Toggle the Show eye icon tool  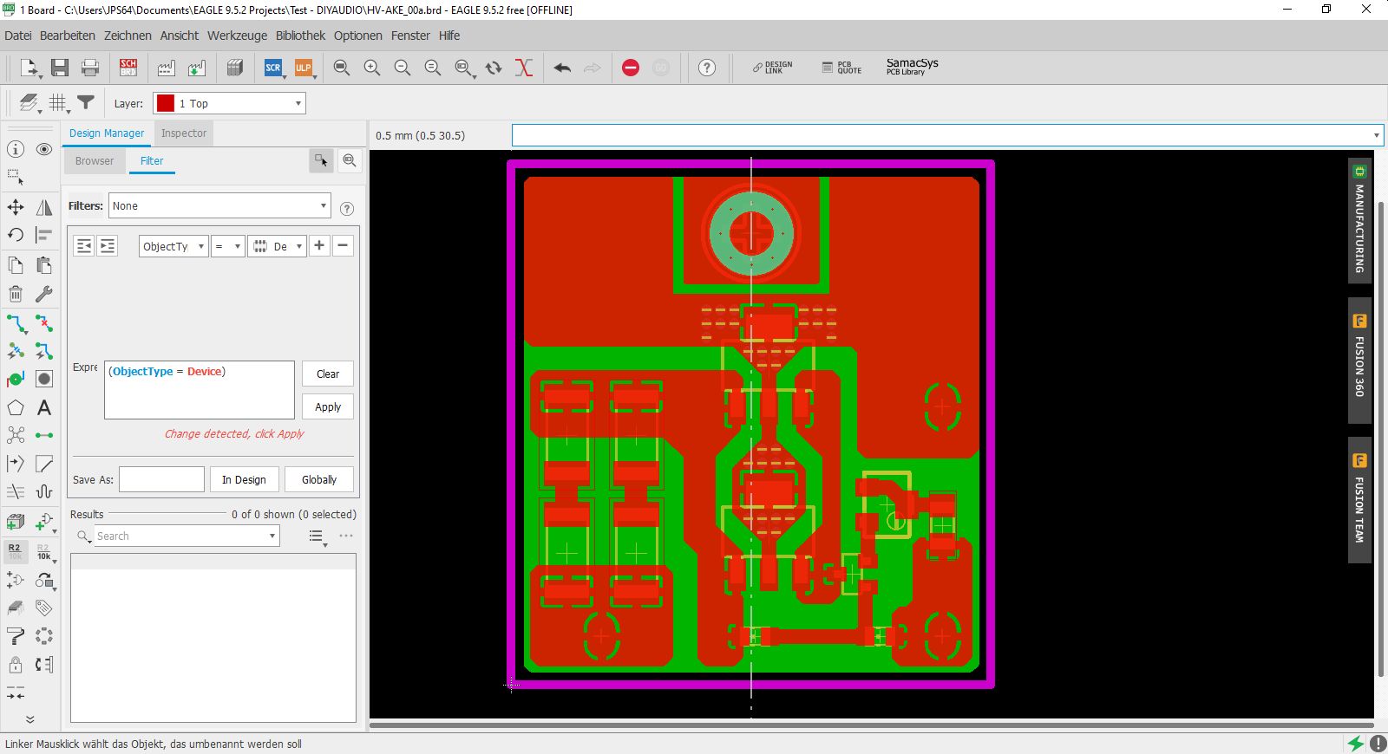click(44, 149)
